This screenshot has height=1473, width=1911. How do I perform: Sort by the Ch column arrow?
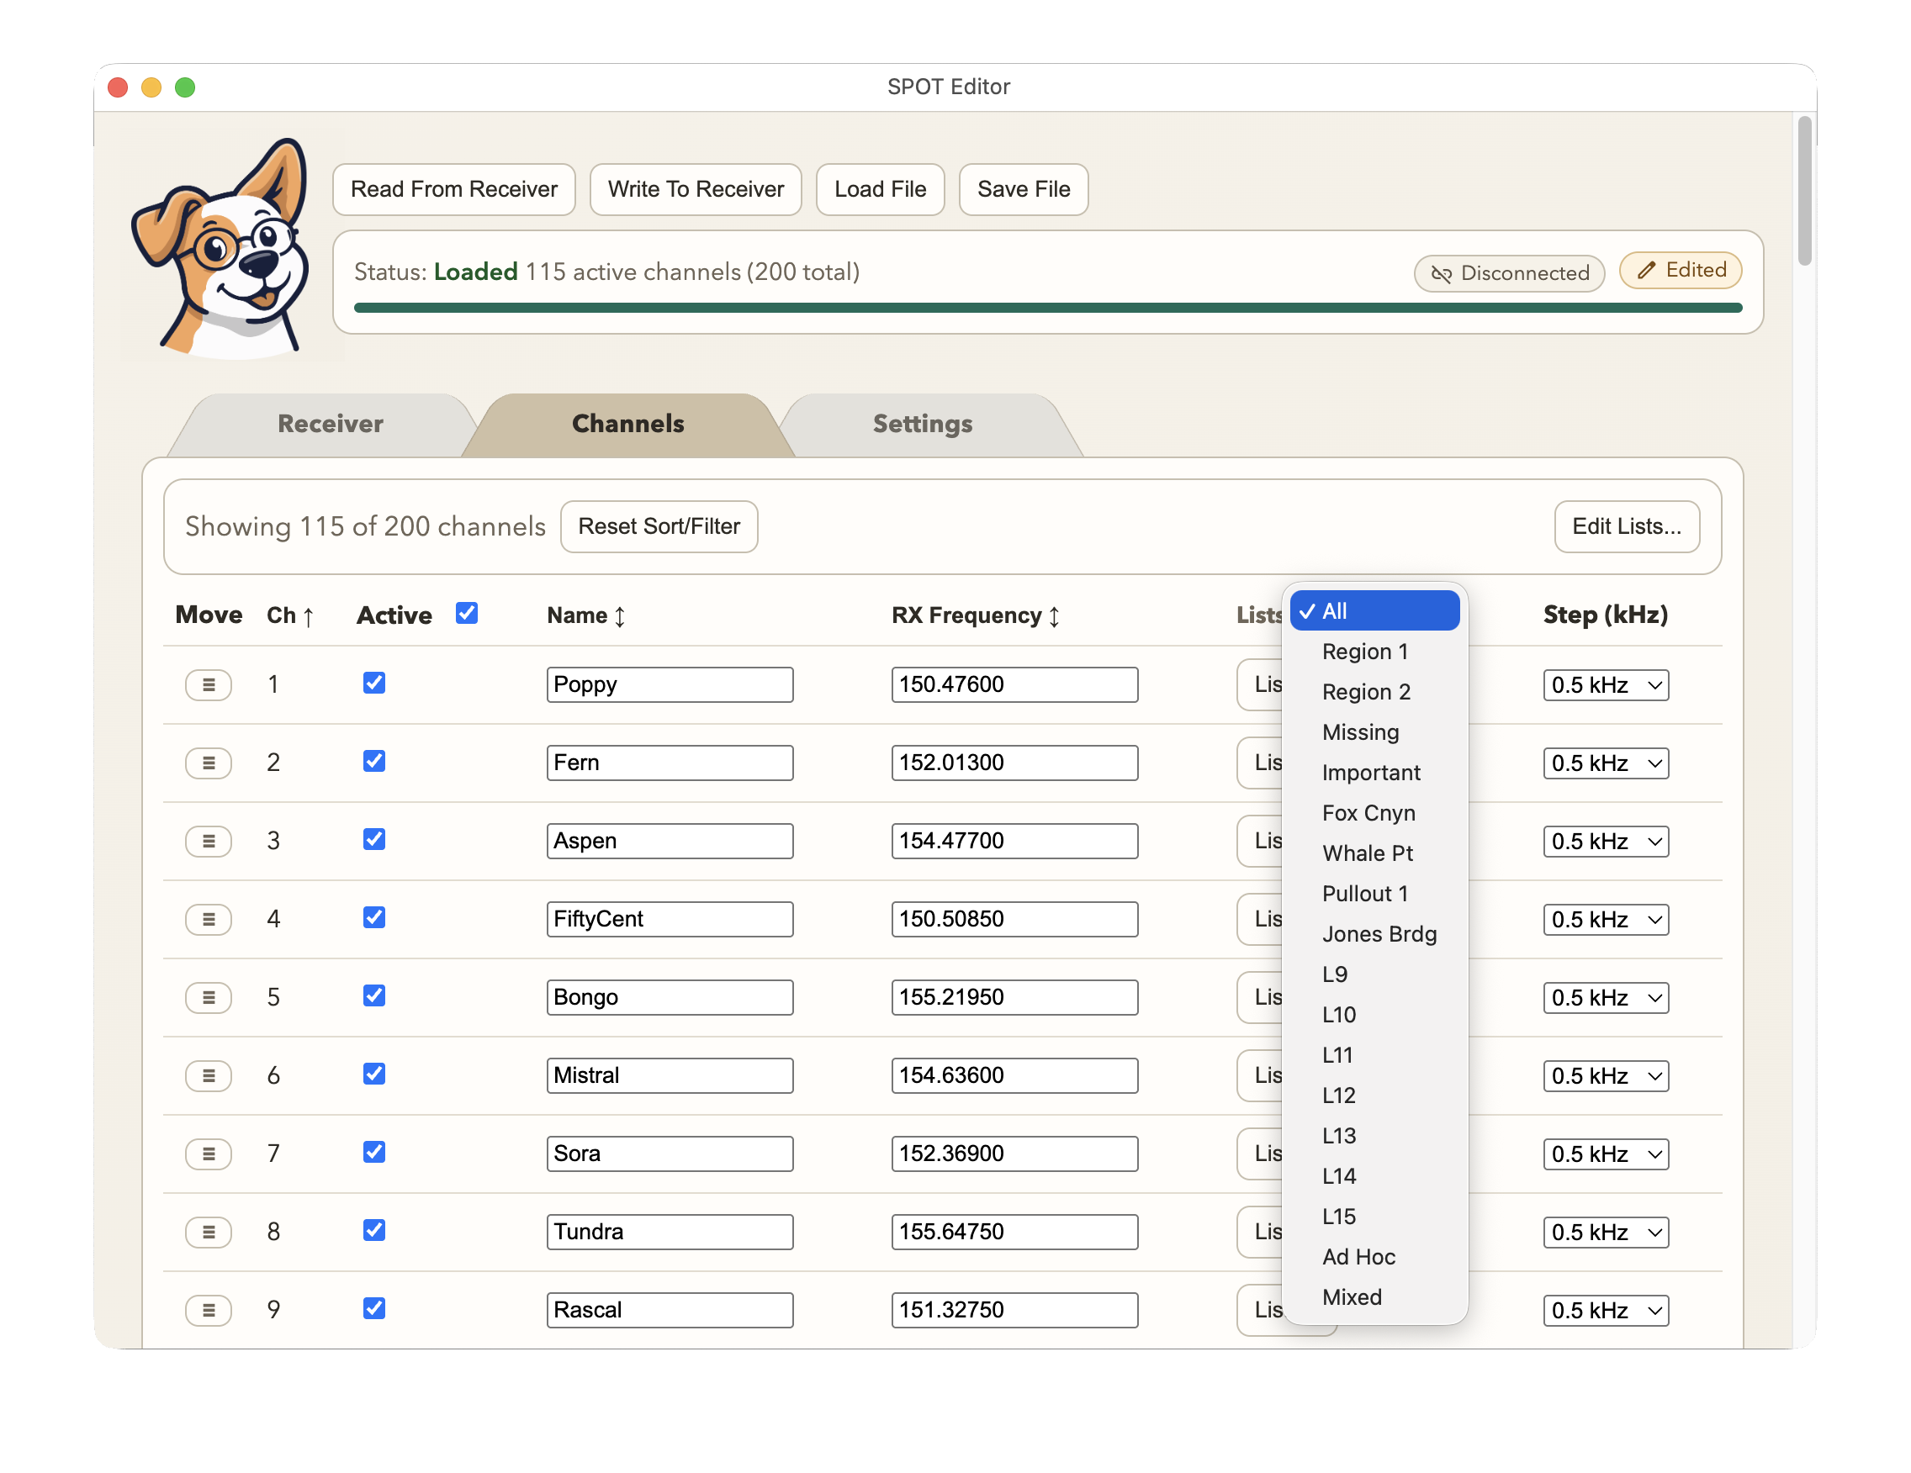tap(308, 616)
